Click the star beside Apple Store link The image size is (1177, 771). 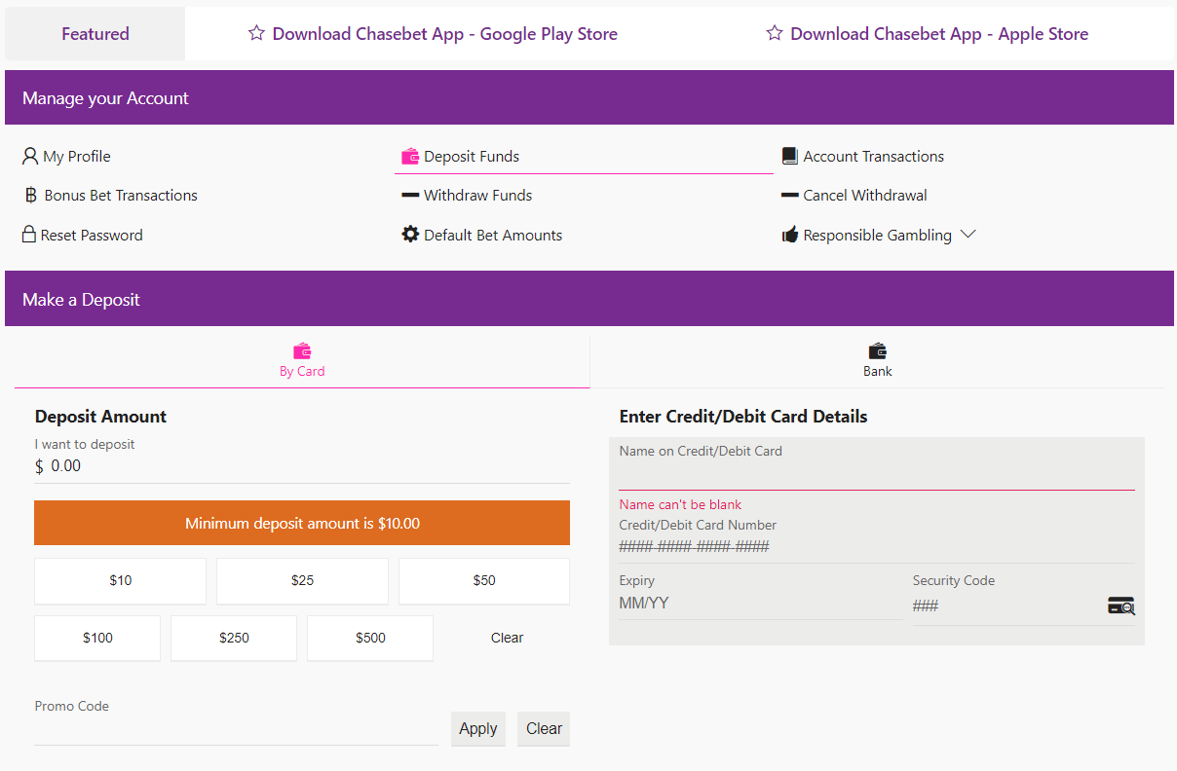pyautogui.click(x=775, y=32)
